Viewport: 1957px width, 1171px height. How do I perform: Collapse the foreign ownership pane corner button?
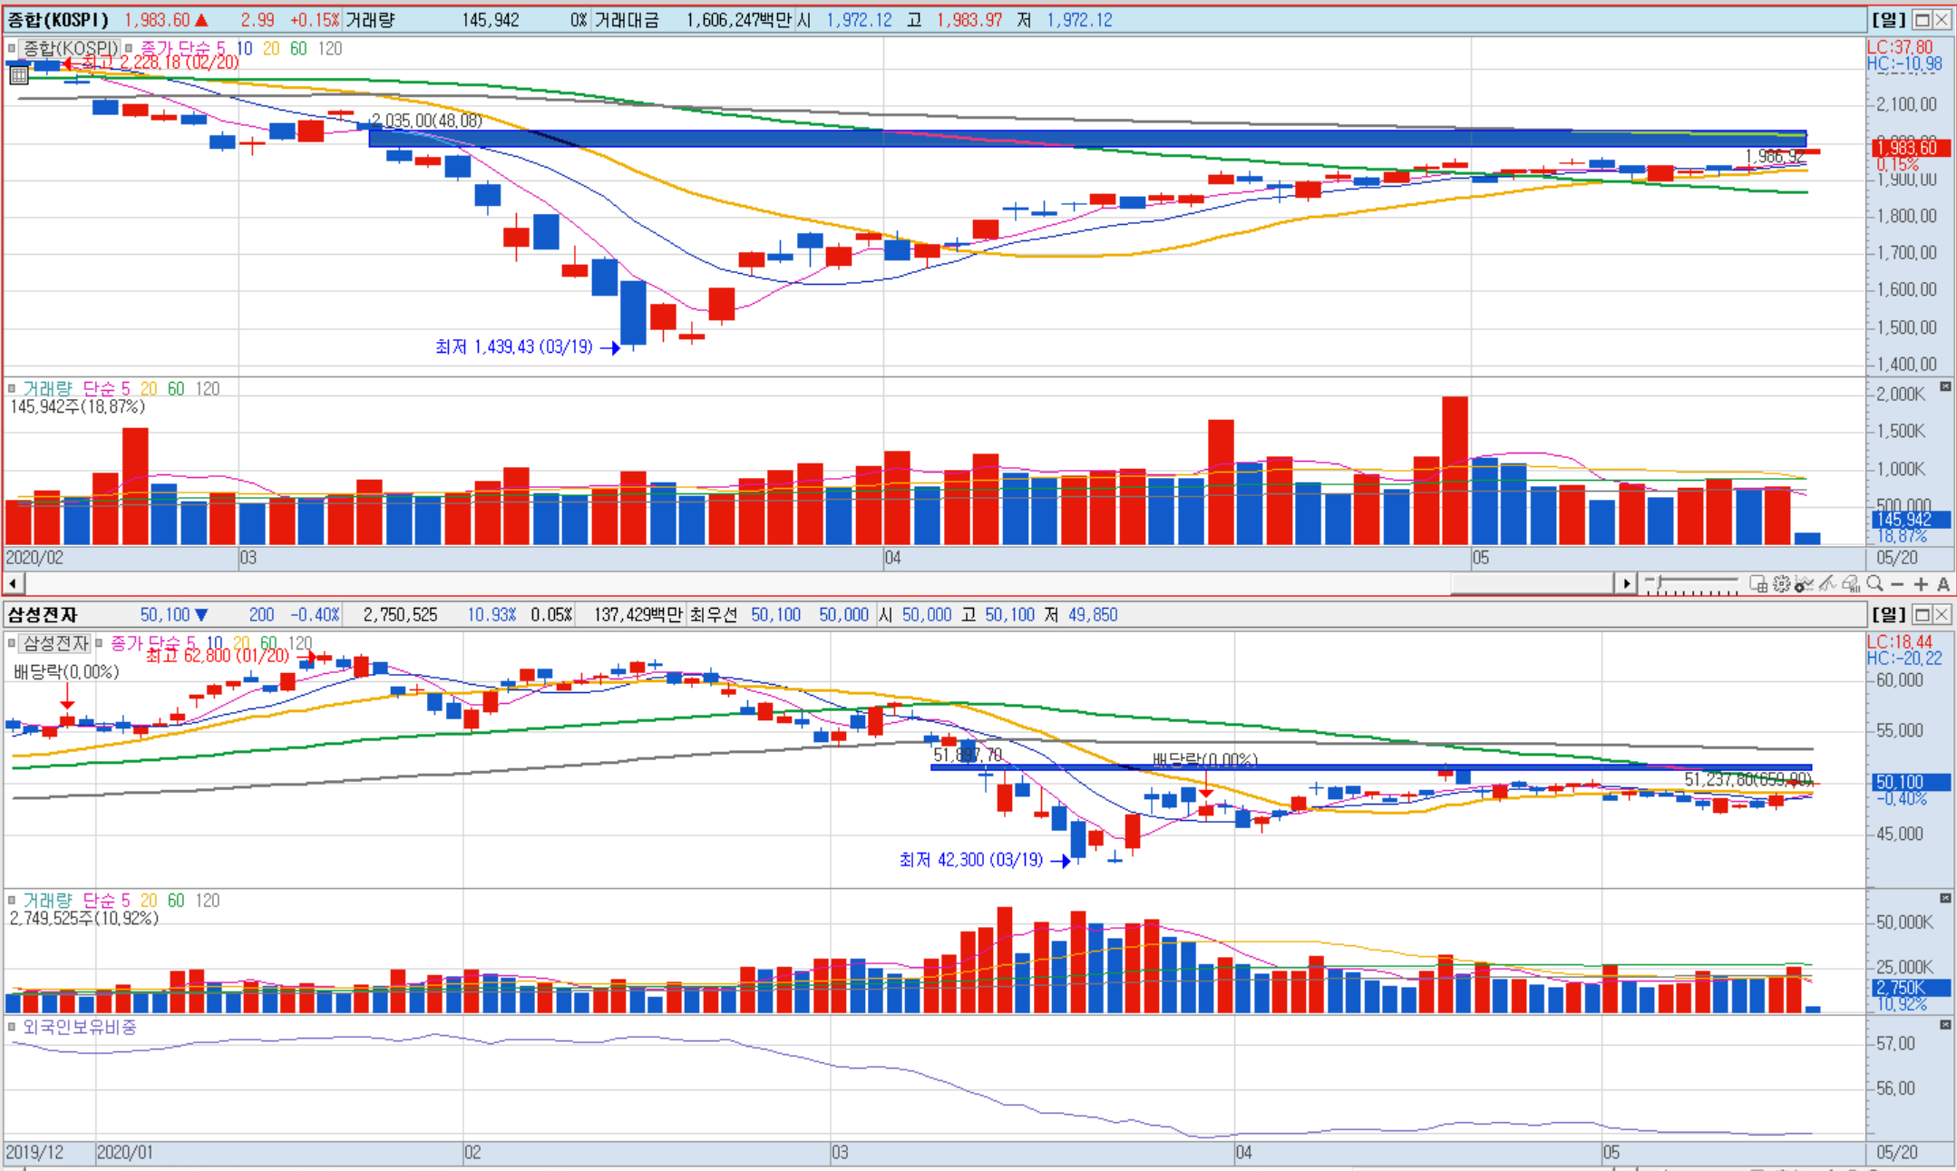coord(1945,1025)
